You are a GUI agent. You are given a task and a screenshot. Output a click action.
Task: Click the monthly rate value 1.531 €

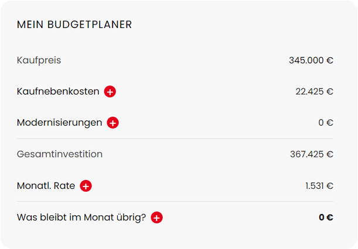point(319,186)
